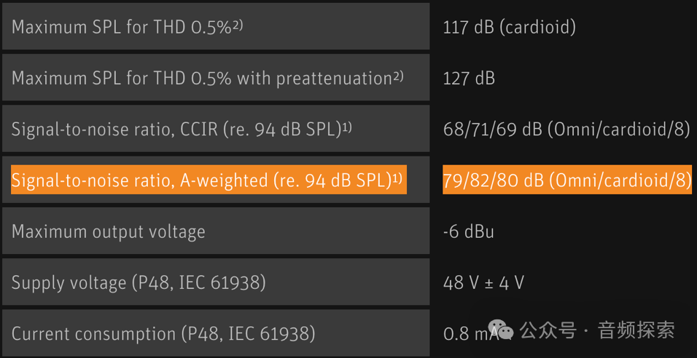Click footnote marker 2) after "THD 0.5%"
The width and height of the screenshot is (697, 358).
click(x=238, y=24)
